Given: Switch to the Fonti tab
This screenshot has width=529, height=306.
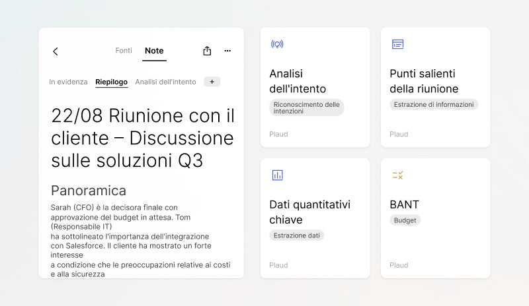Looking at the screenshot, I should coord(124,51).
